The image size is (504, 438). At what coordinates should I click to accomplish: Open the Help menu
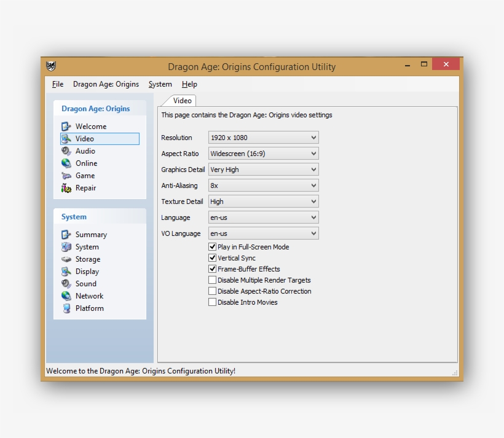tap(189, 84)
